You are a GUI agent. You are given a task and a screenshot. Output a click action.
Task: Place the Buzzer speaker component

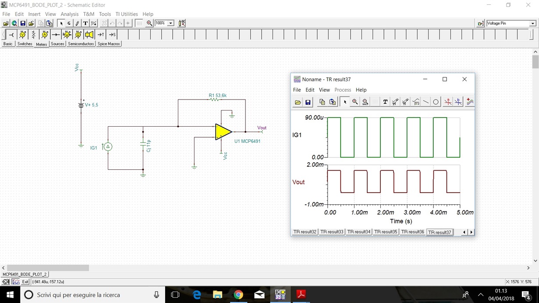click(x=89, y=35)
